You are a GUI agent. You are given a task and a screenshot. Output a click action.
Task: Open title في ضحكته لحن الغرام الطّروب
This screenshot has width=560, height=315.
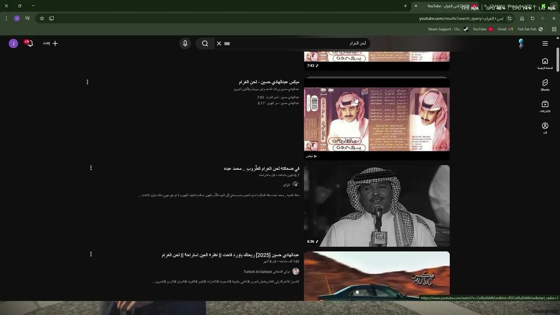coord(262,168)
